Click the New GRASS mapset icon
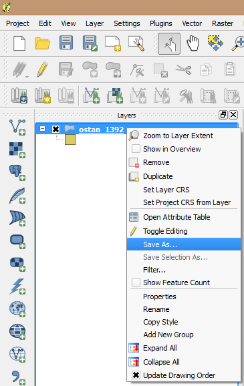This screenshot has height=386, width=244. tap(42, 95)
